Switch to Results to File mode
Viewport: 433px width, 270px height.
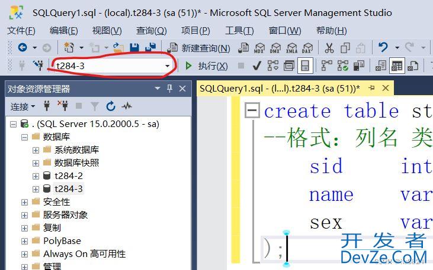tap(413, 66)
